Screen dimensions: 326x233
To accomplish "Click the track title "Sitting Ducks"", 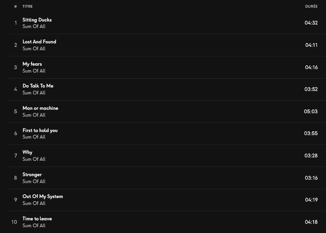I will (37, 20).
